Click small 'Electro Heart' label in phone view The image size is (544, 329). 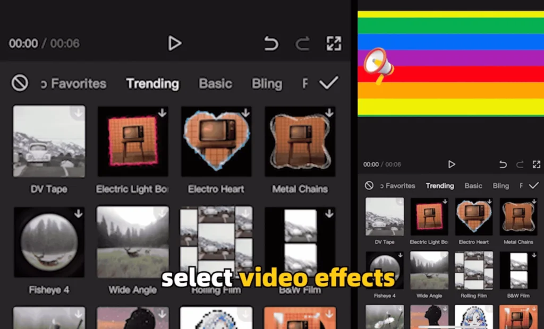[473, 242]
